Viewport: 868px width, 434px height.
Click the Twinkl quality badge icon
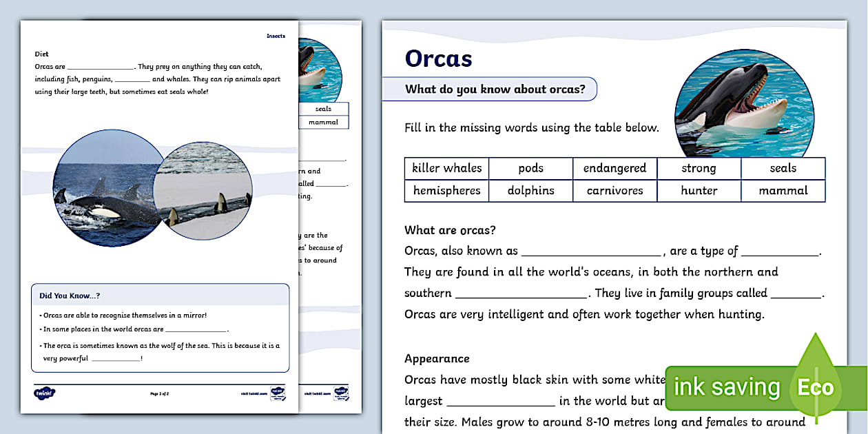pyautogui.click(x=278, y=393)
